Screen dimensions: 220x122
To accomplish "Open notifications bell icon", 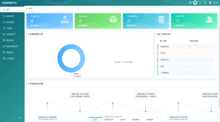I will click(200, 2).
